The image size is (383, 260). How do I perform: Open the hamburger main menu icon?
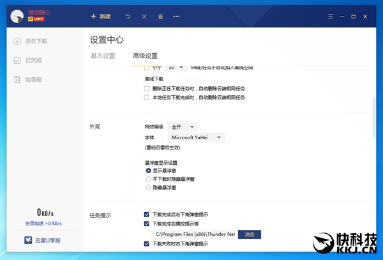click(331, 17)
